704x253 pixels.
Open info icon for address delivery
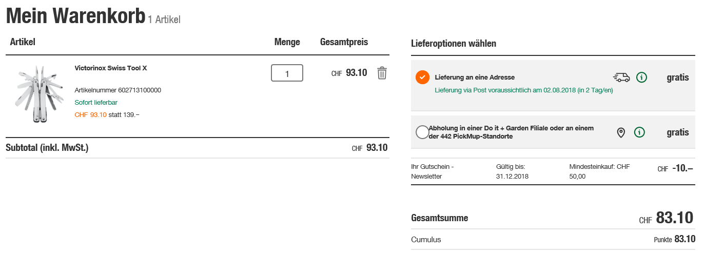[641, 77]
